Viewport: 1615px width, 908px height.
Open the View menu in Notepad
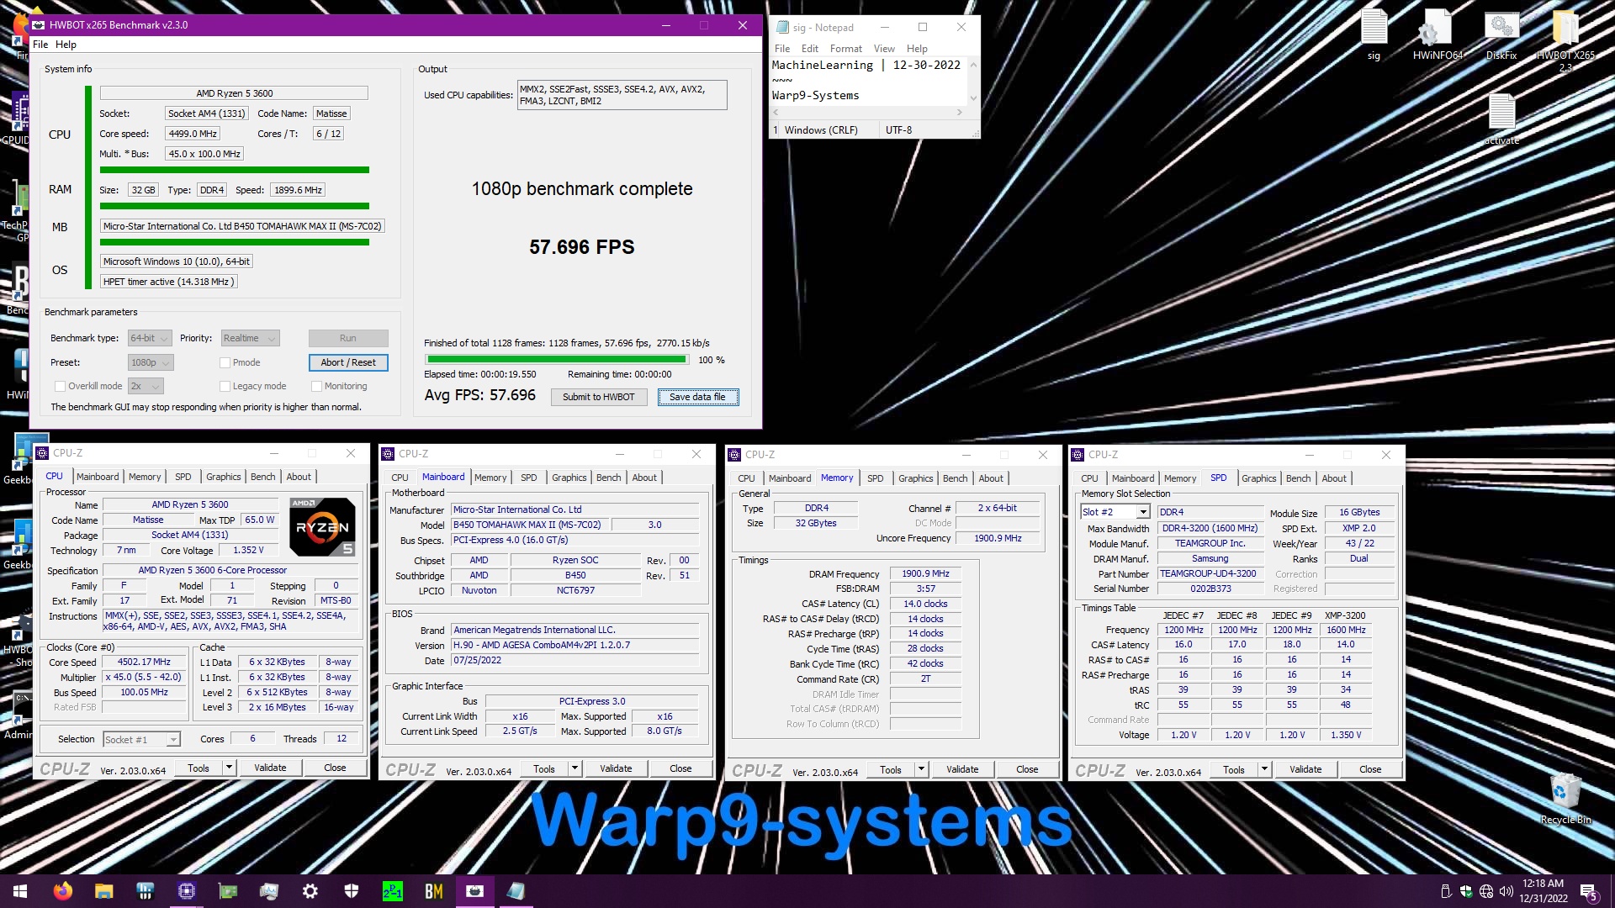click(x=883, y=49)
